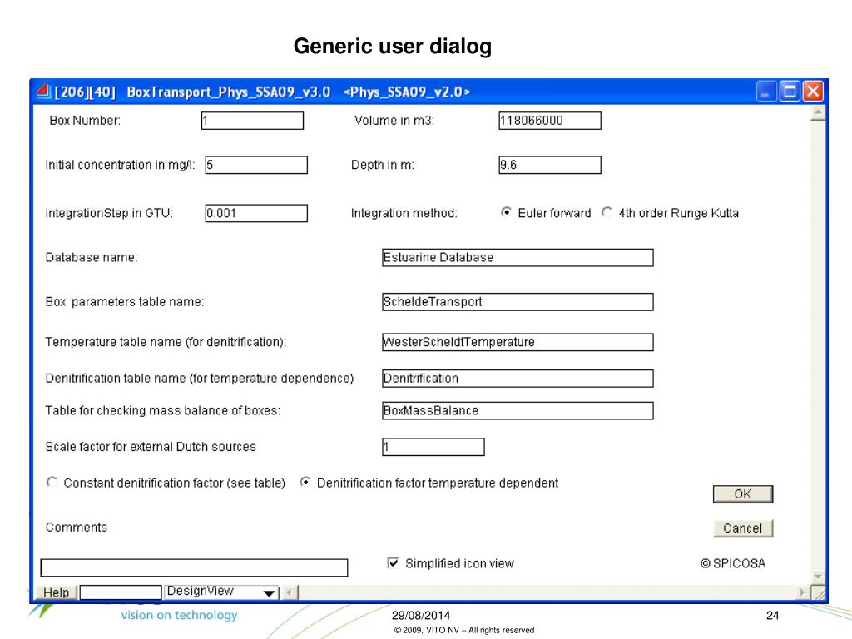Click the vertical scrollbar down arrow
This screenshot has width=852, height=639.
tap(818, 576)
